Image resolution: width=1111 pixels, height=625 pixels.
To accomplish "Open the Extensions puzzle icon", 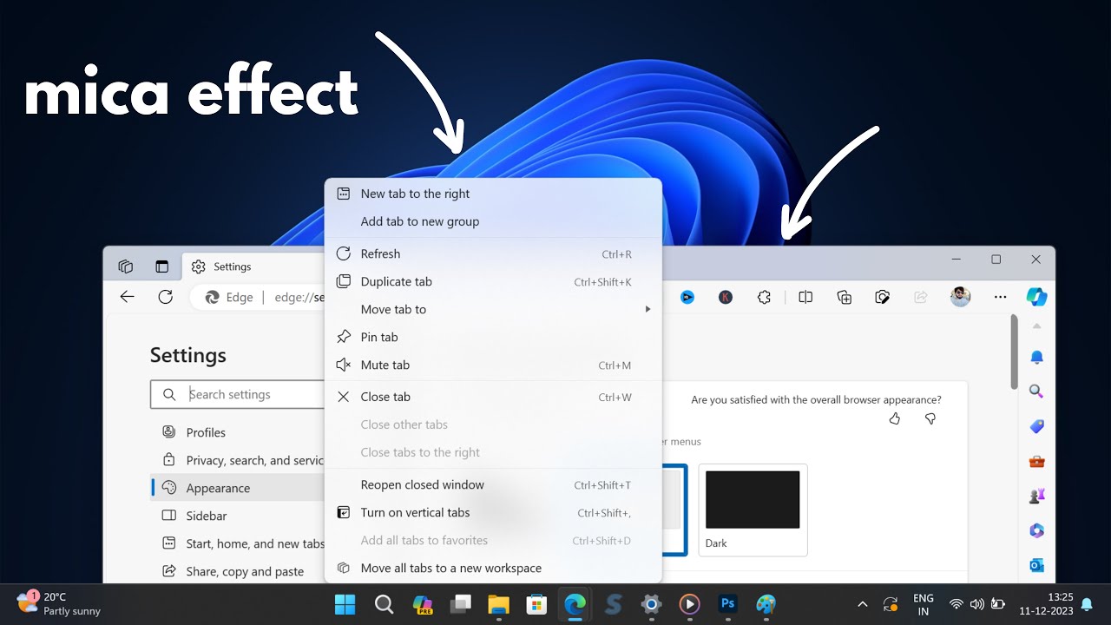I will pyautogui.click(x=764, y=297).
